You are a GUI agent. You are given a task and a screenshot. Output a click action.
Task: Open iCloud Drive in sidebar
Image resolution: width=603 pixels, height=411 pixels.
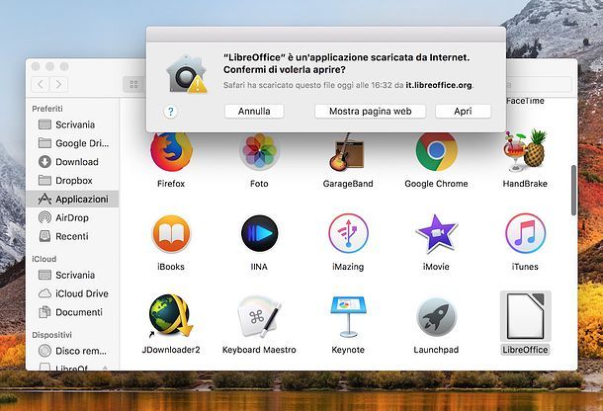72,293
